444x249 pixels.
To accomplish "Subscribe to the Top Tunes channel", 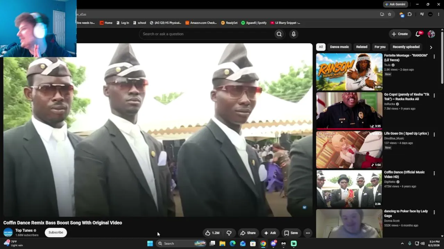I will click(x=56, y=232).
